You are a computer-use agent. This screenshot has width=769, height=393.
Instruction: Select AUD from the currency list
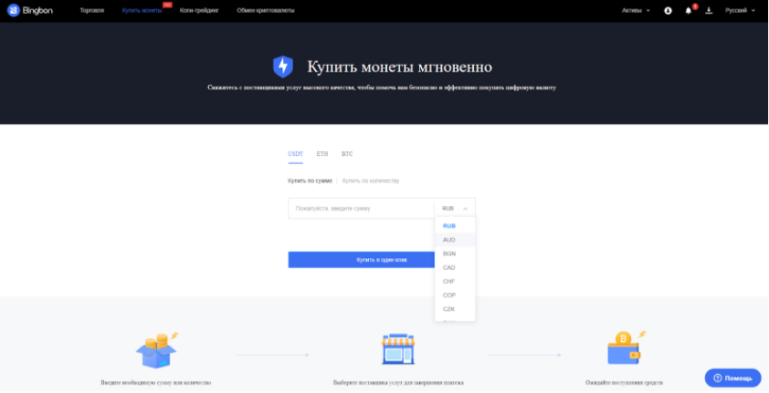449,240
